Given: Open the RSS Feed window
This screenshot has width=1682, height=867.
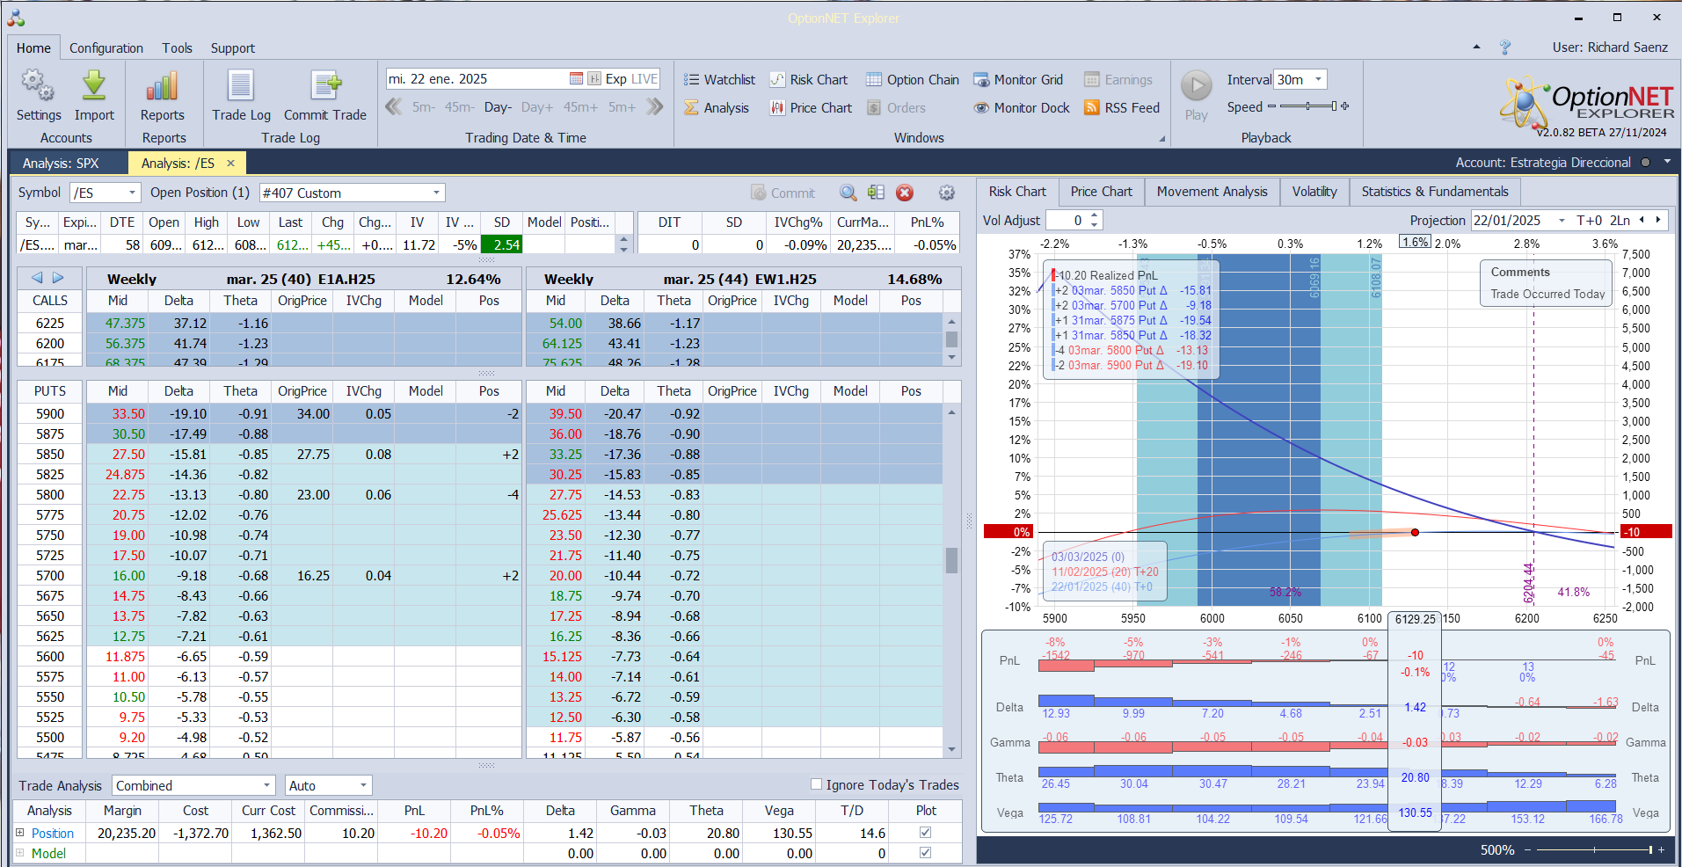Looking at the screenshot, I should pos(1122,108).
